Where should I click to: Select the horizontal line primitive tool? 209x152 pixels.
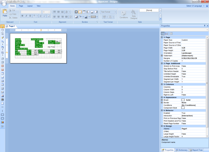pos(2,107)
